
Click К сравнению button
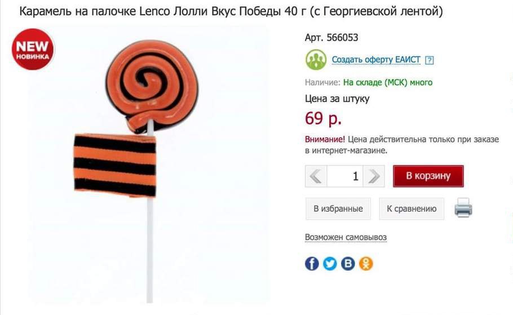click(412, 208)
